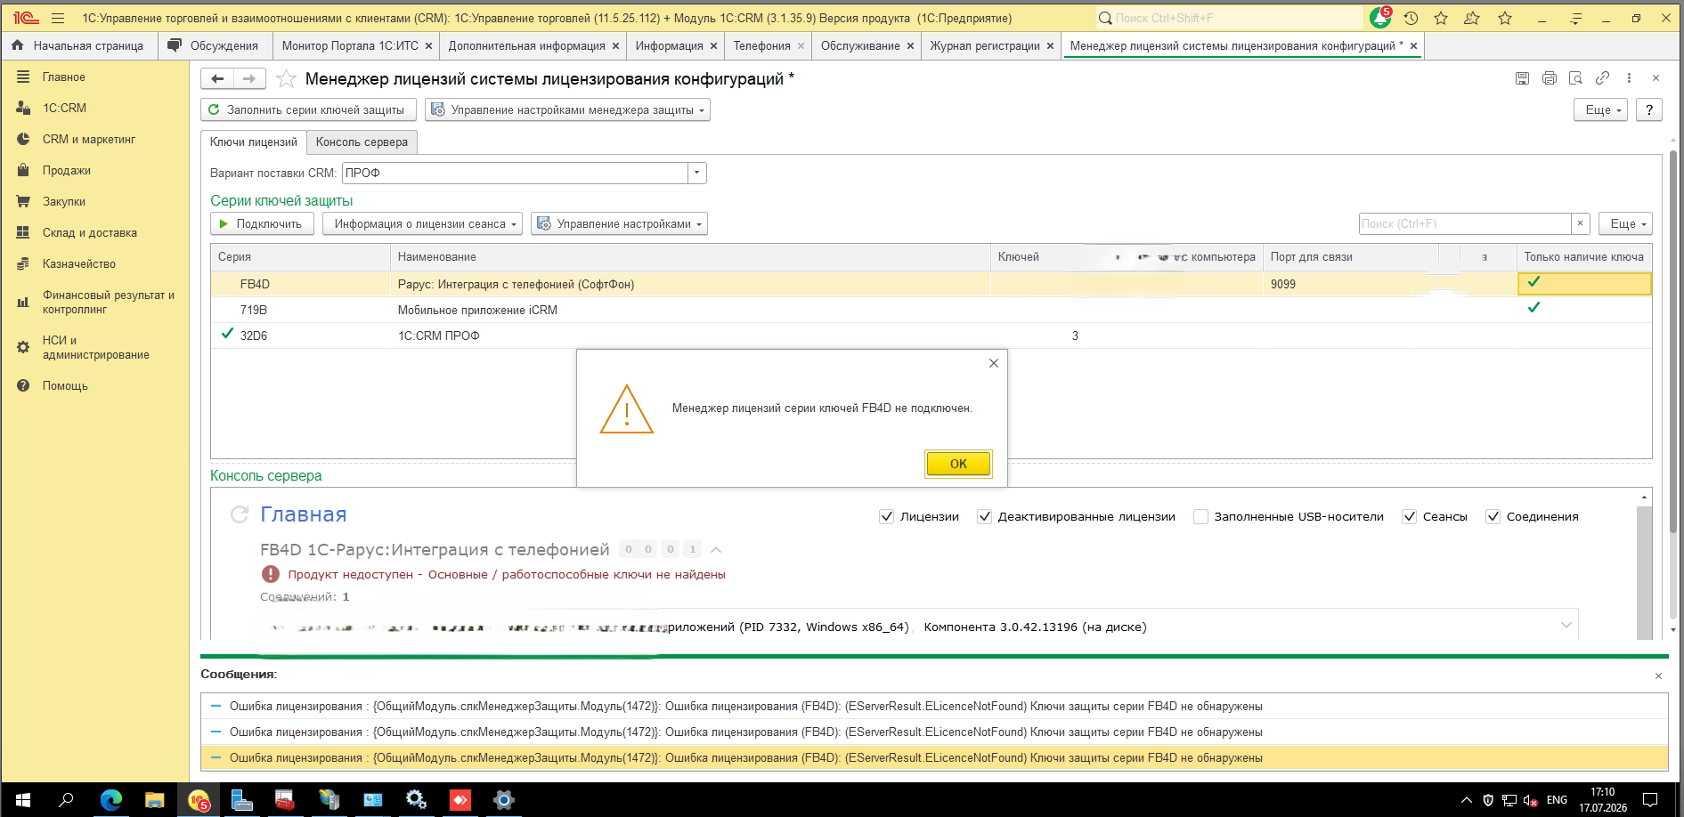The height and width of the screenshot is (817, 1684).
Task: Open the Помощь section in sidebar
Action: pos(65,385)
